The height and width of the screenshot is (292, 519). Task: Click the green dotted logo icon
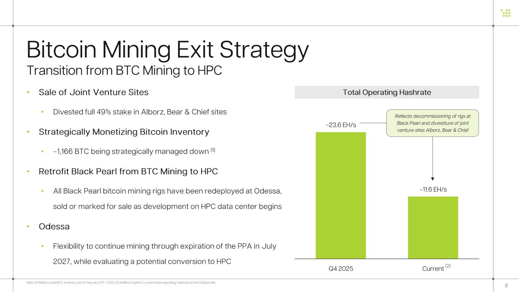pos(505,13)
